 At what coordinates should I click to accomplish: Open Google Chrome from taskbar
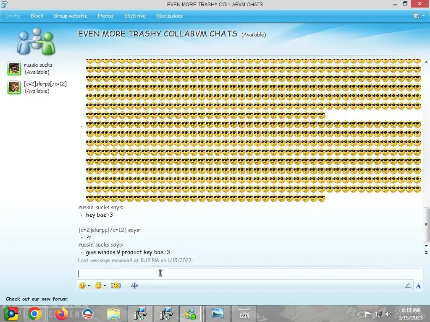point(34,314)
